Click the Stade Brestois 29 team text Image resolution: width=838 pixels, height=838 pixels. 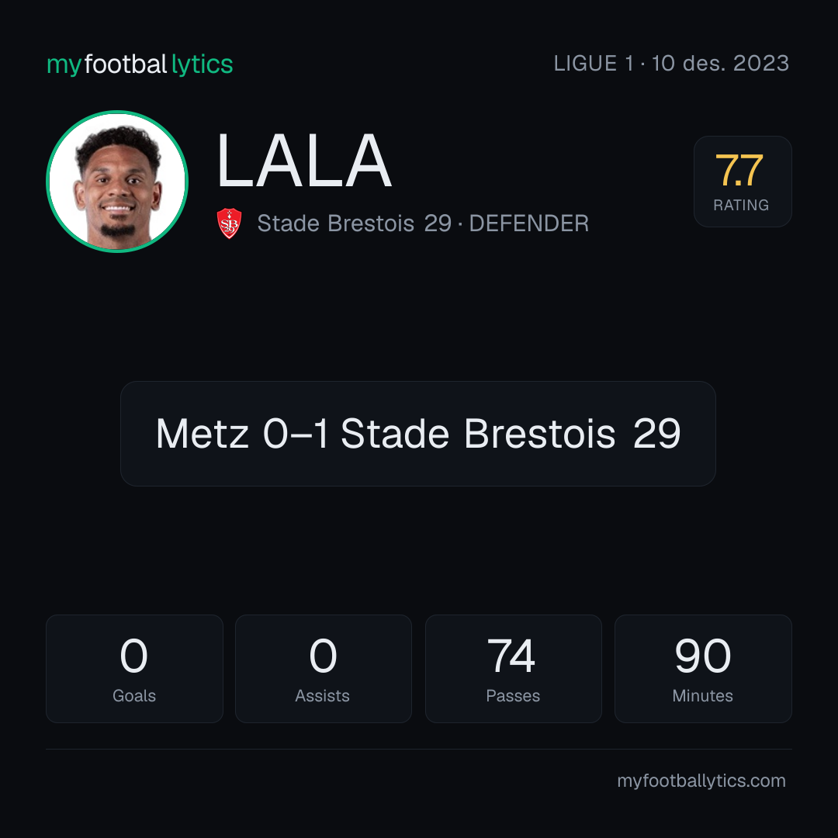tap(355, 223)
